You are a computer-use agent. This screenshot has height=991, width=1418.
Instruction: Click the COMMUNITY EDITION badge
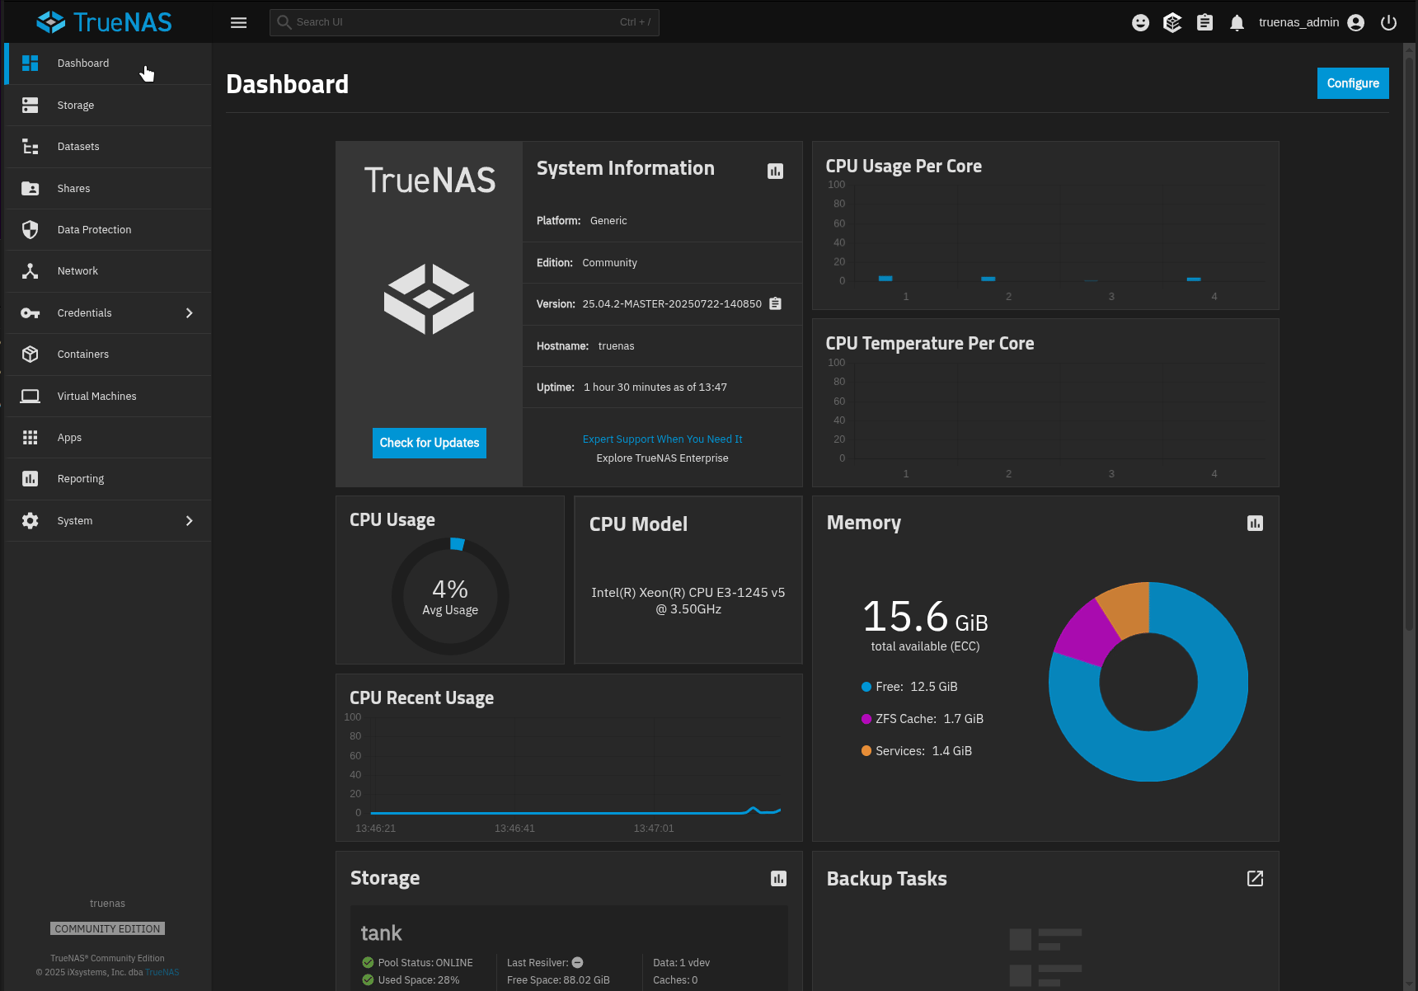pos(108,929)
